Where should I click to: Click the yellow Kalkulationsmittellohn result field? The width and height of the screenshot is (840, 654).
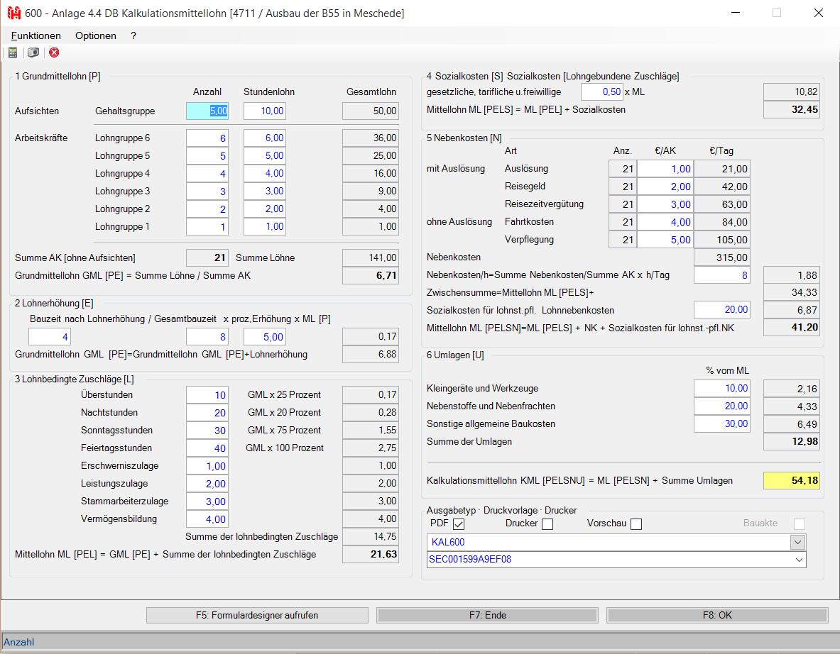coord(791,480)
